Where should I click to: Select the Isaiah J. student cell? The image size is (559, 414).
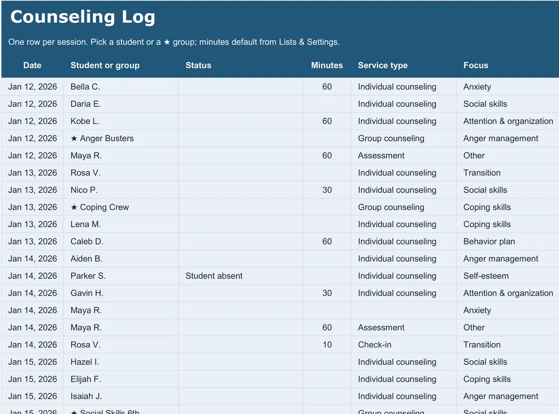point(121,396)
